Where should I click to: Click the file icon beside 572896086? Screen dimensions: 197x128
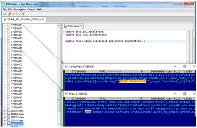pyautogui.click(x=8, y=107)
